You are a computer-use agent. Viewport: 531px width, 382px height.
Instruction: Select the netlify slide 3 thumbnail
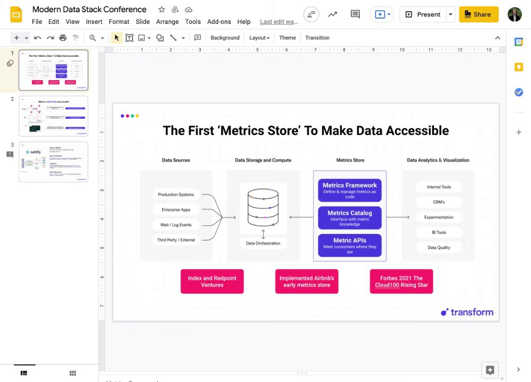[x=54, y=162]
